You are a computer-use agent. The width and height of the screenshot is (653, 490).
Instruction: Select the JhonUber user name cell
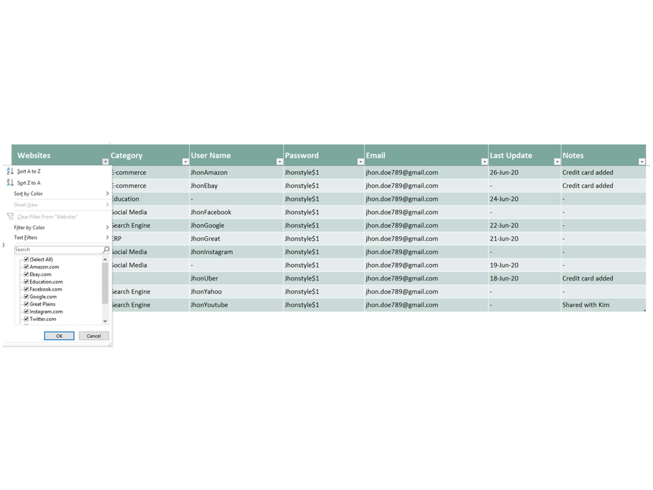pos(236,278)
